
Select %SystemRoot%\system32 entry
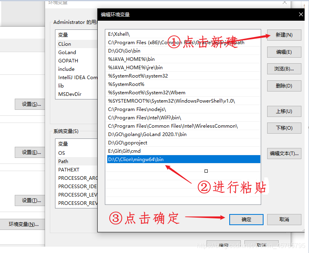[183, 76]
